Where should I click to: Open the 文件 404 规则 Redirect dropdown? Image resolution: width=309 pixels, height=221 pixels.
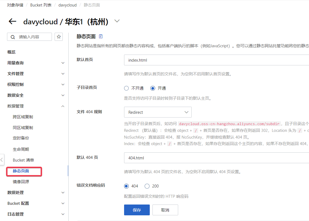158,112
